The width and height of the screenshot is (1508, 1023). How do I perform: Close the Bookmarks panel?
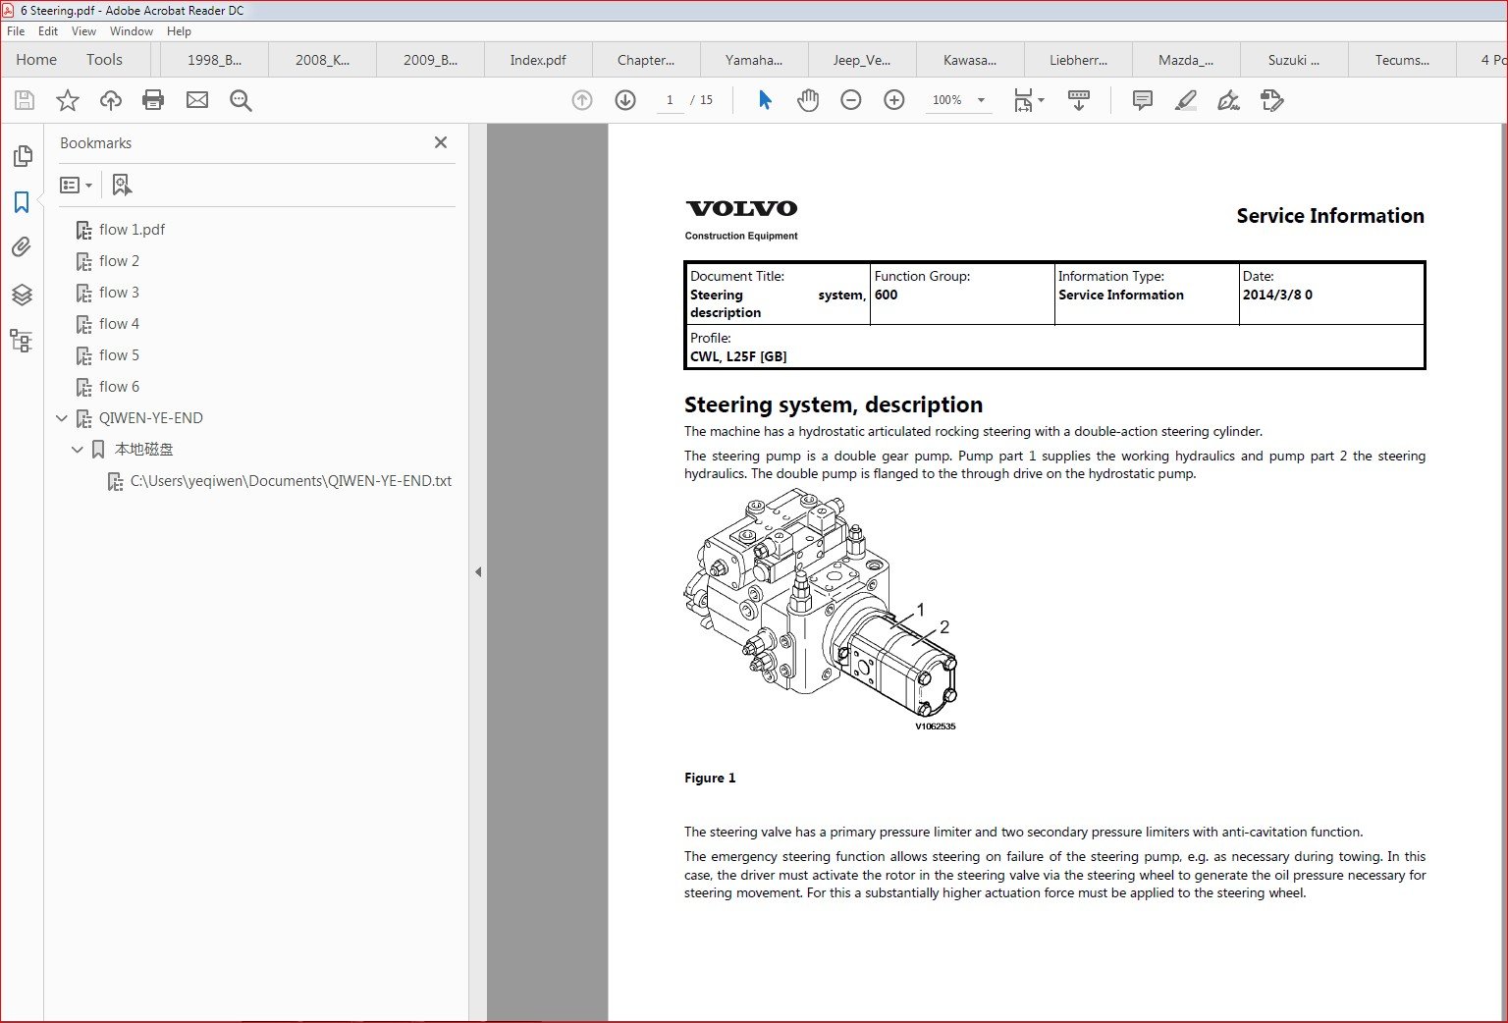pos(441,142)
